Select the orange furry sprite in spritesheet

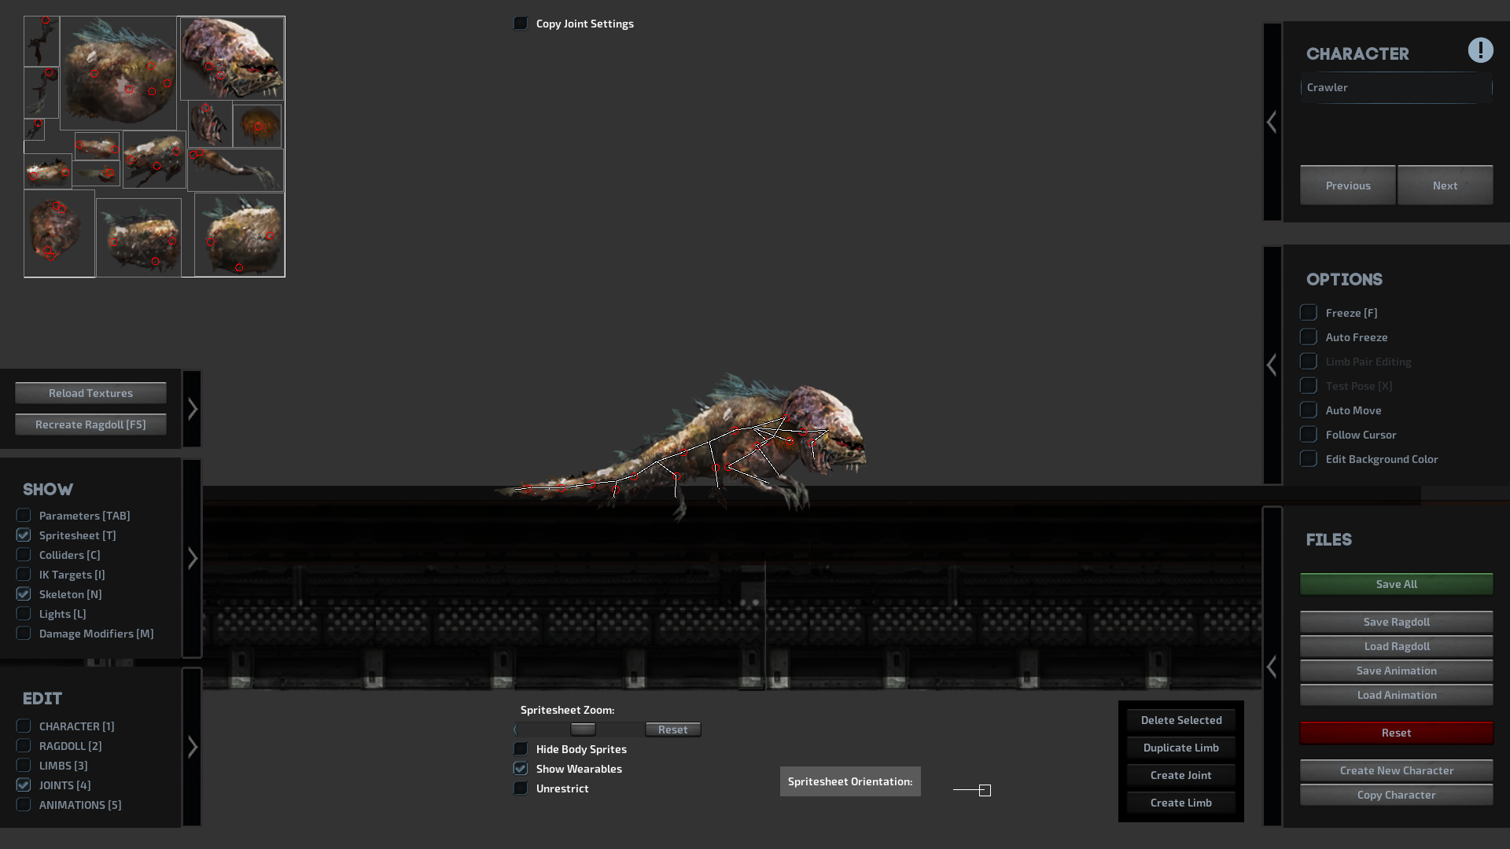[258, 126]
